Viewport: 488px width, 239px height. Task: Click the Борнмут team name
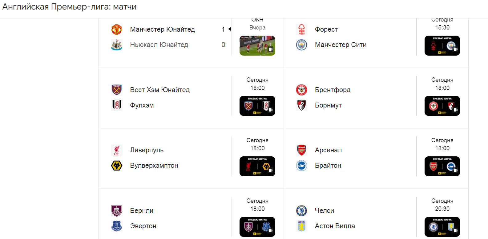coord(328,105)
